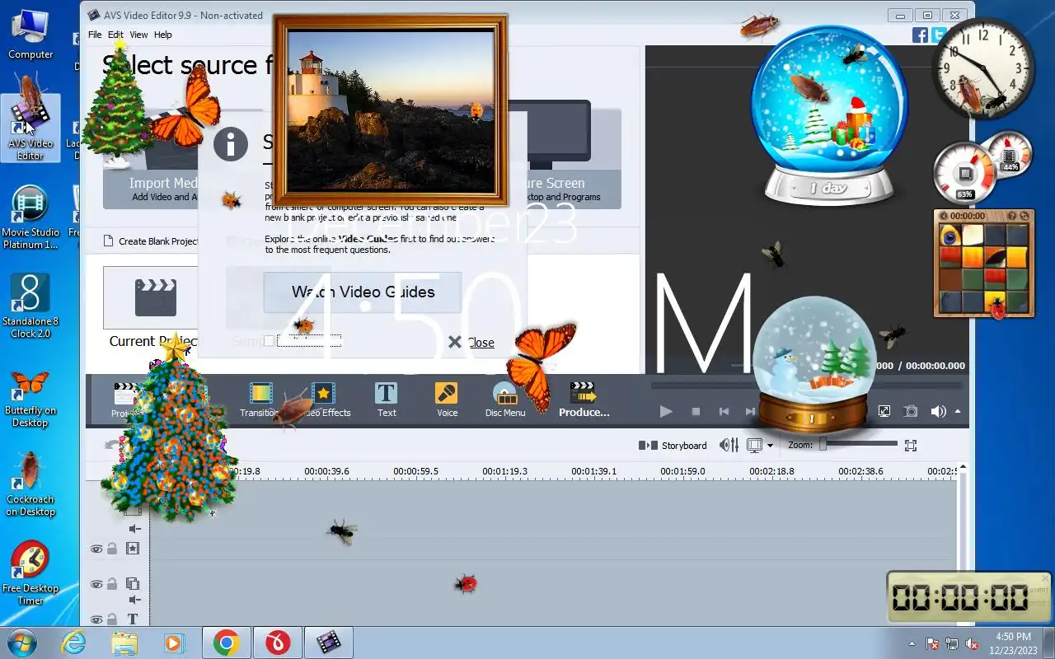Select AVS Video Editor desktop shortcut

[x=30, y=128]
